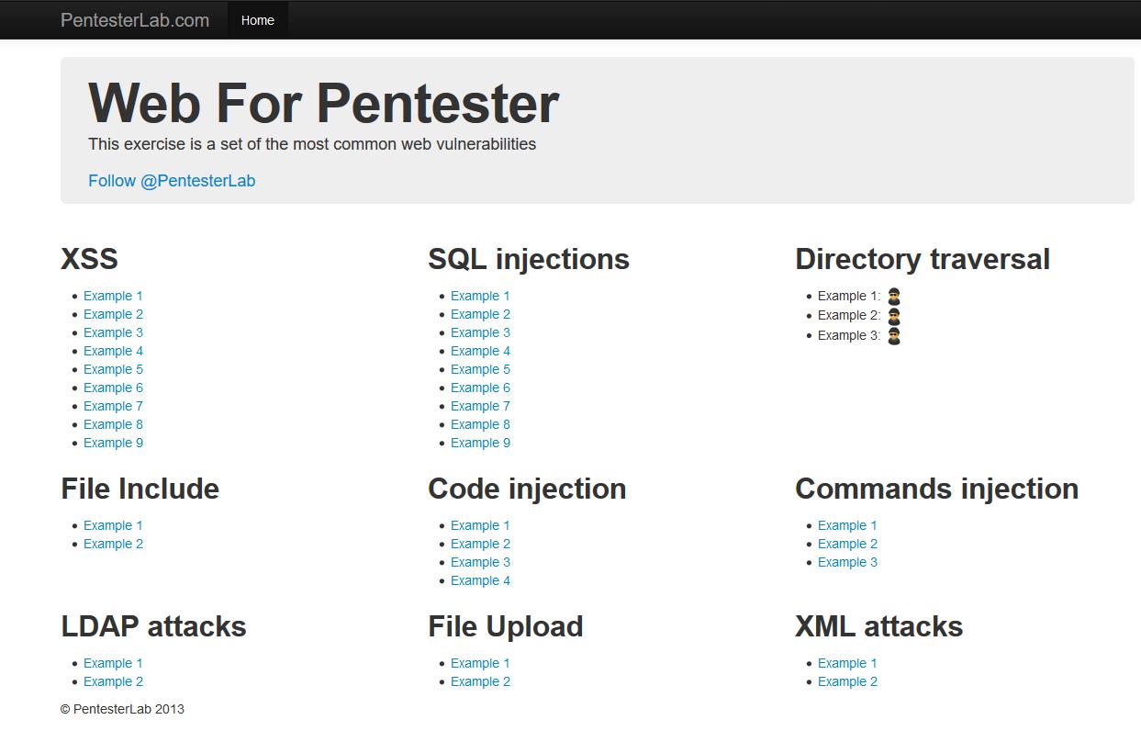Open XSS Example 9
The image size is (1141, 731).
coord(113,443)
